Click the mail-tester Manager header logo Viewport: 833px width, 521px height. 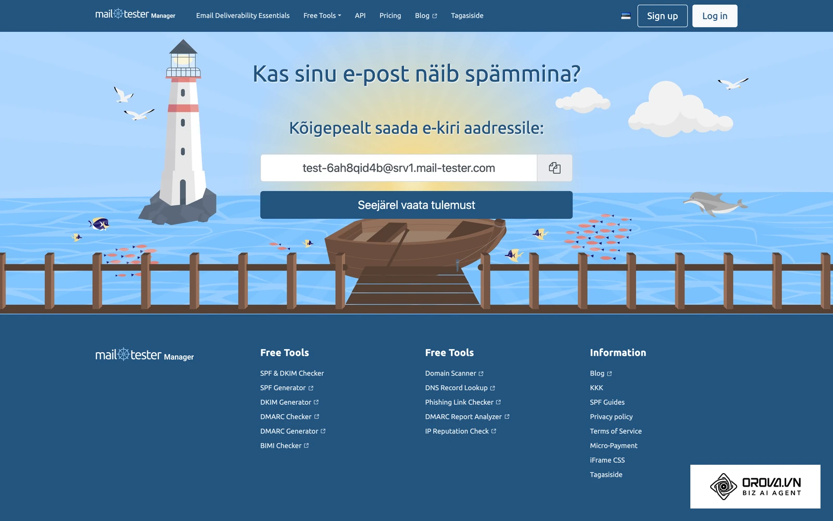[x=135, y=15]
